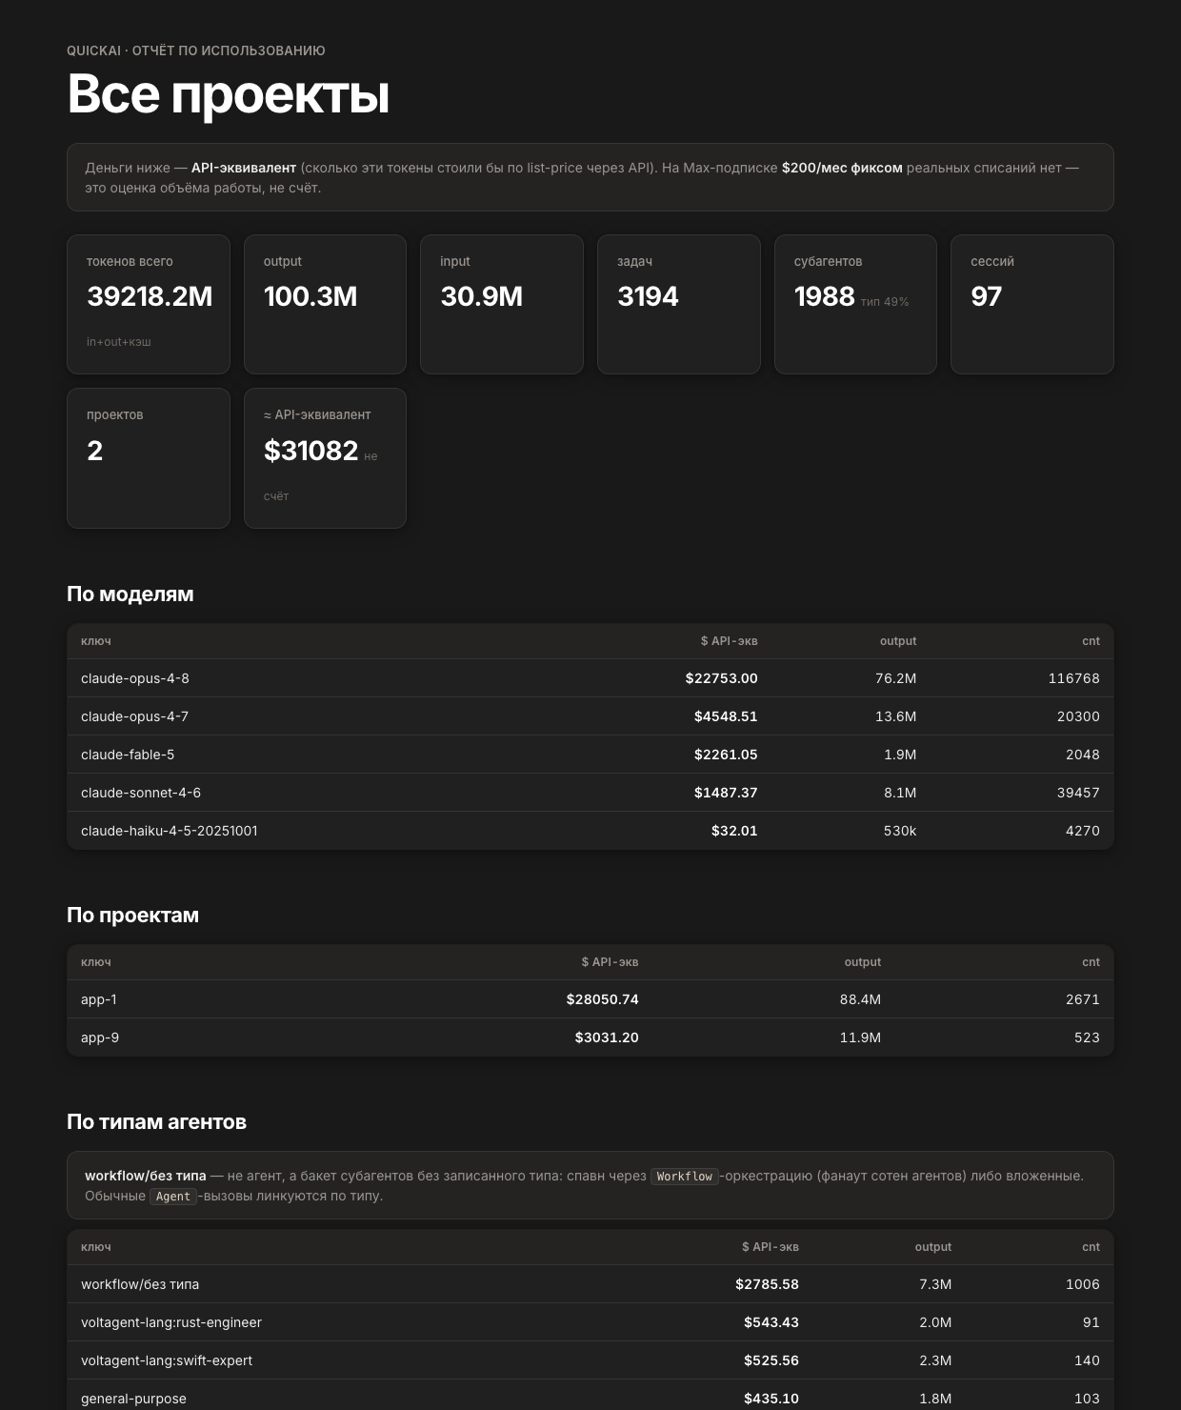
Task: Click the 'Agent' code tag in the note
Action: pos(173,1197)
